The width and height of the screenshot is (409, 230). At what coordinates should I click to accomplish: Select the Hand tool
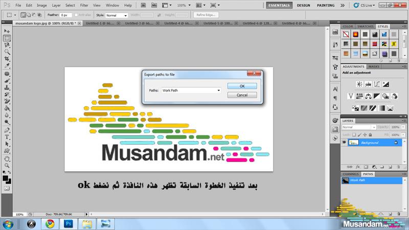tap(7, 158)
